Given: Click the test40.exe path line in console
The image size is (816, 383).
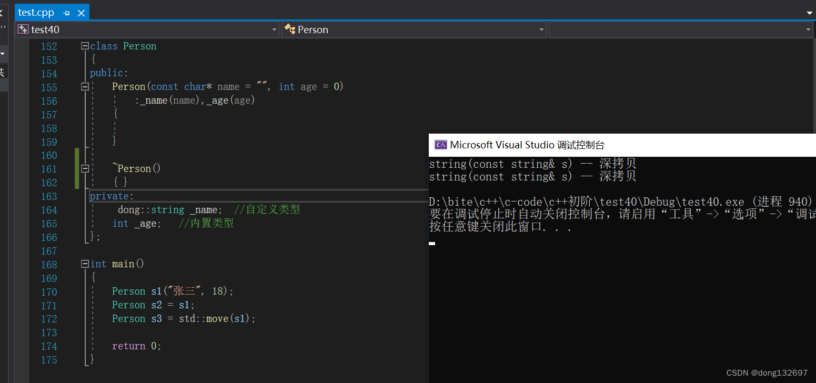Looking at the screenshot, I should [622, 202].
